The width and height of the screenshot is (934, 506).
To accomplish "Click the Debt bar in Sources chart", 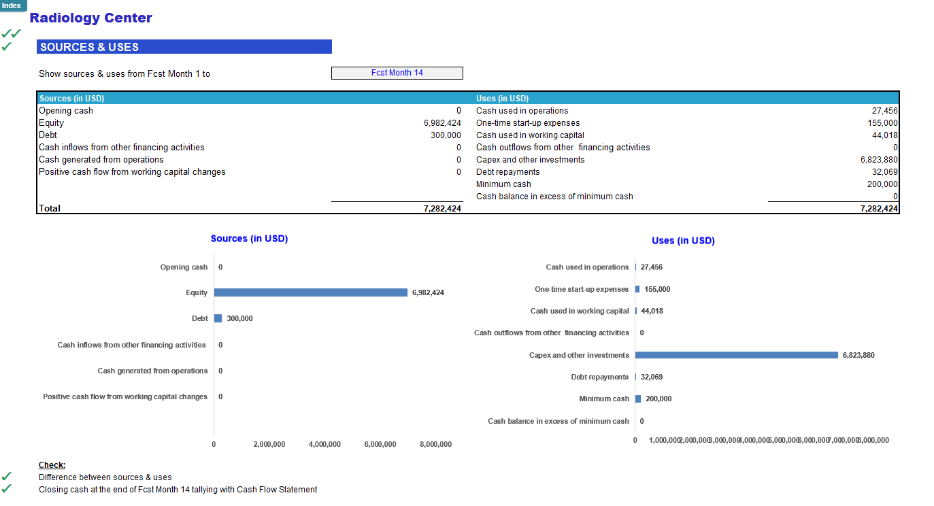I will (x=218, y=318).
